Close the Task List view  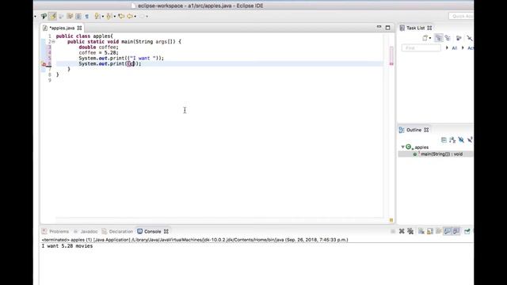point(429,28)
